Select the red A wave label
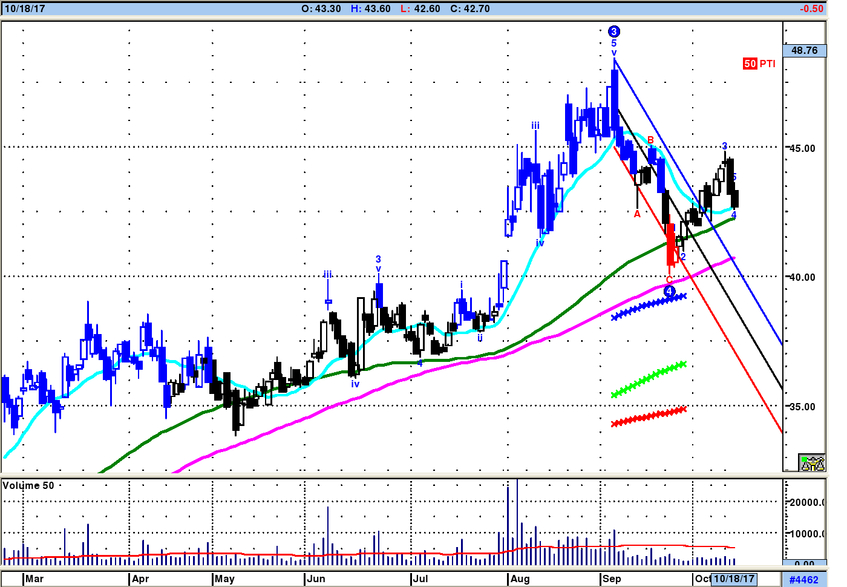Screen dimensions: 847x587 [637, 214]
